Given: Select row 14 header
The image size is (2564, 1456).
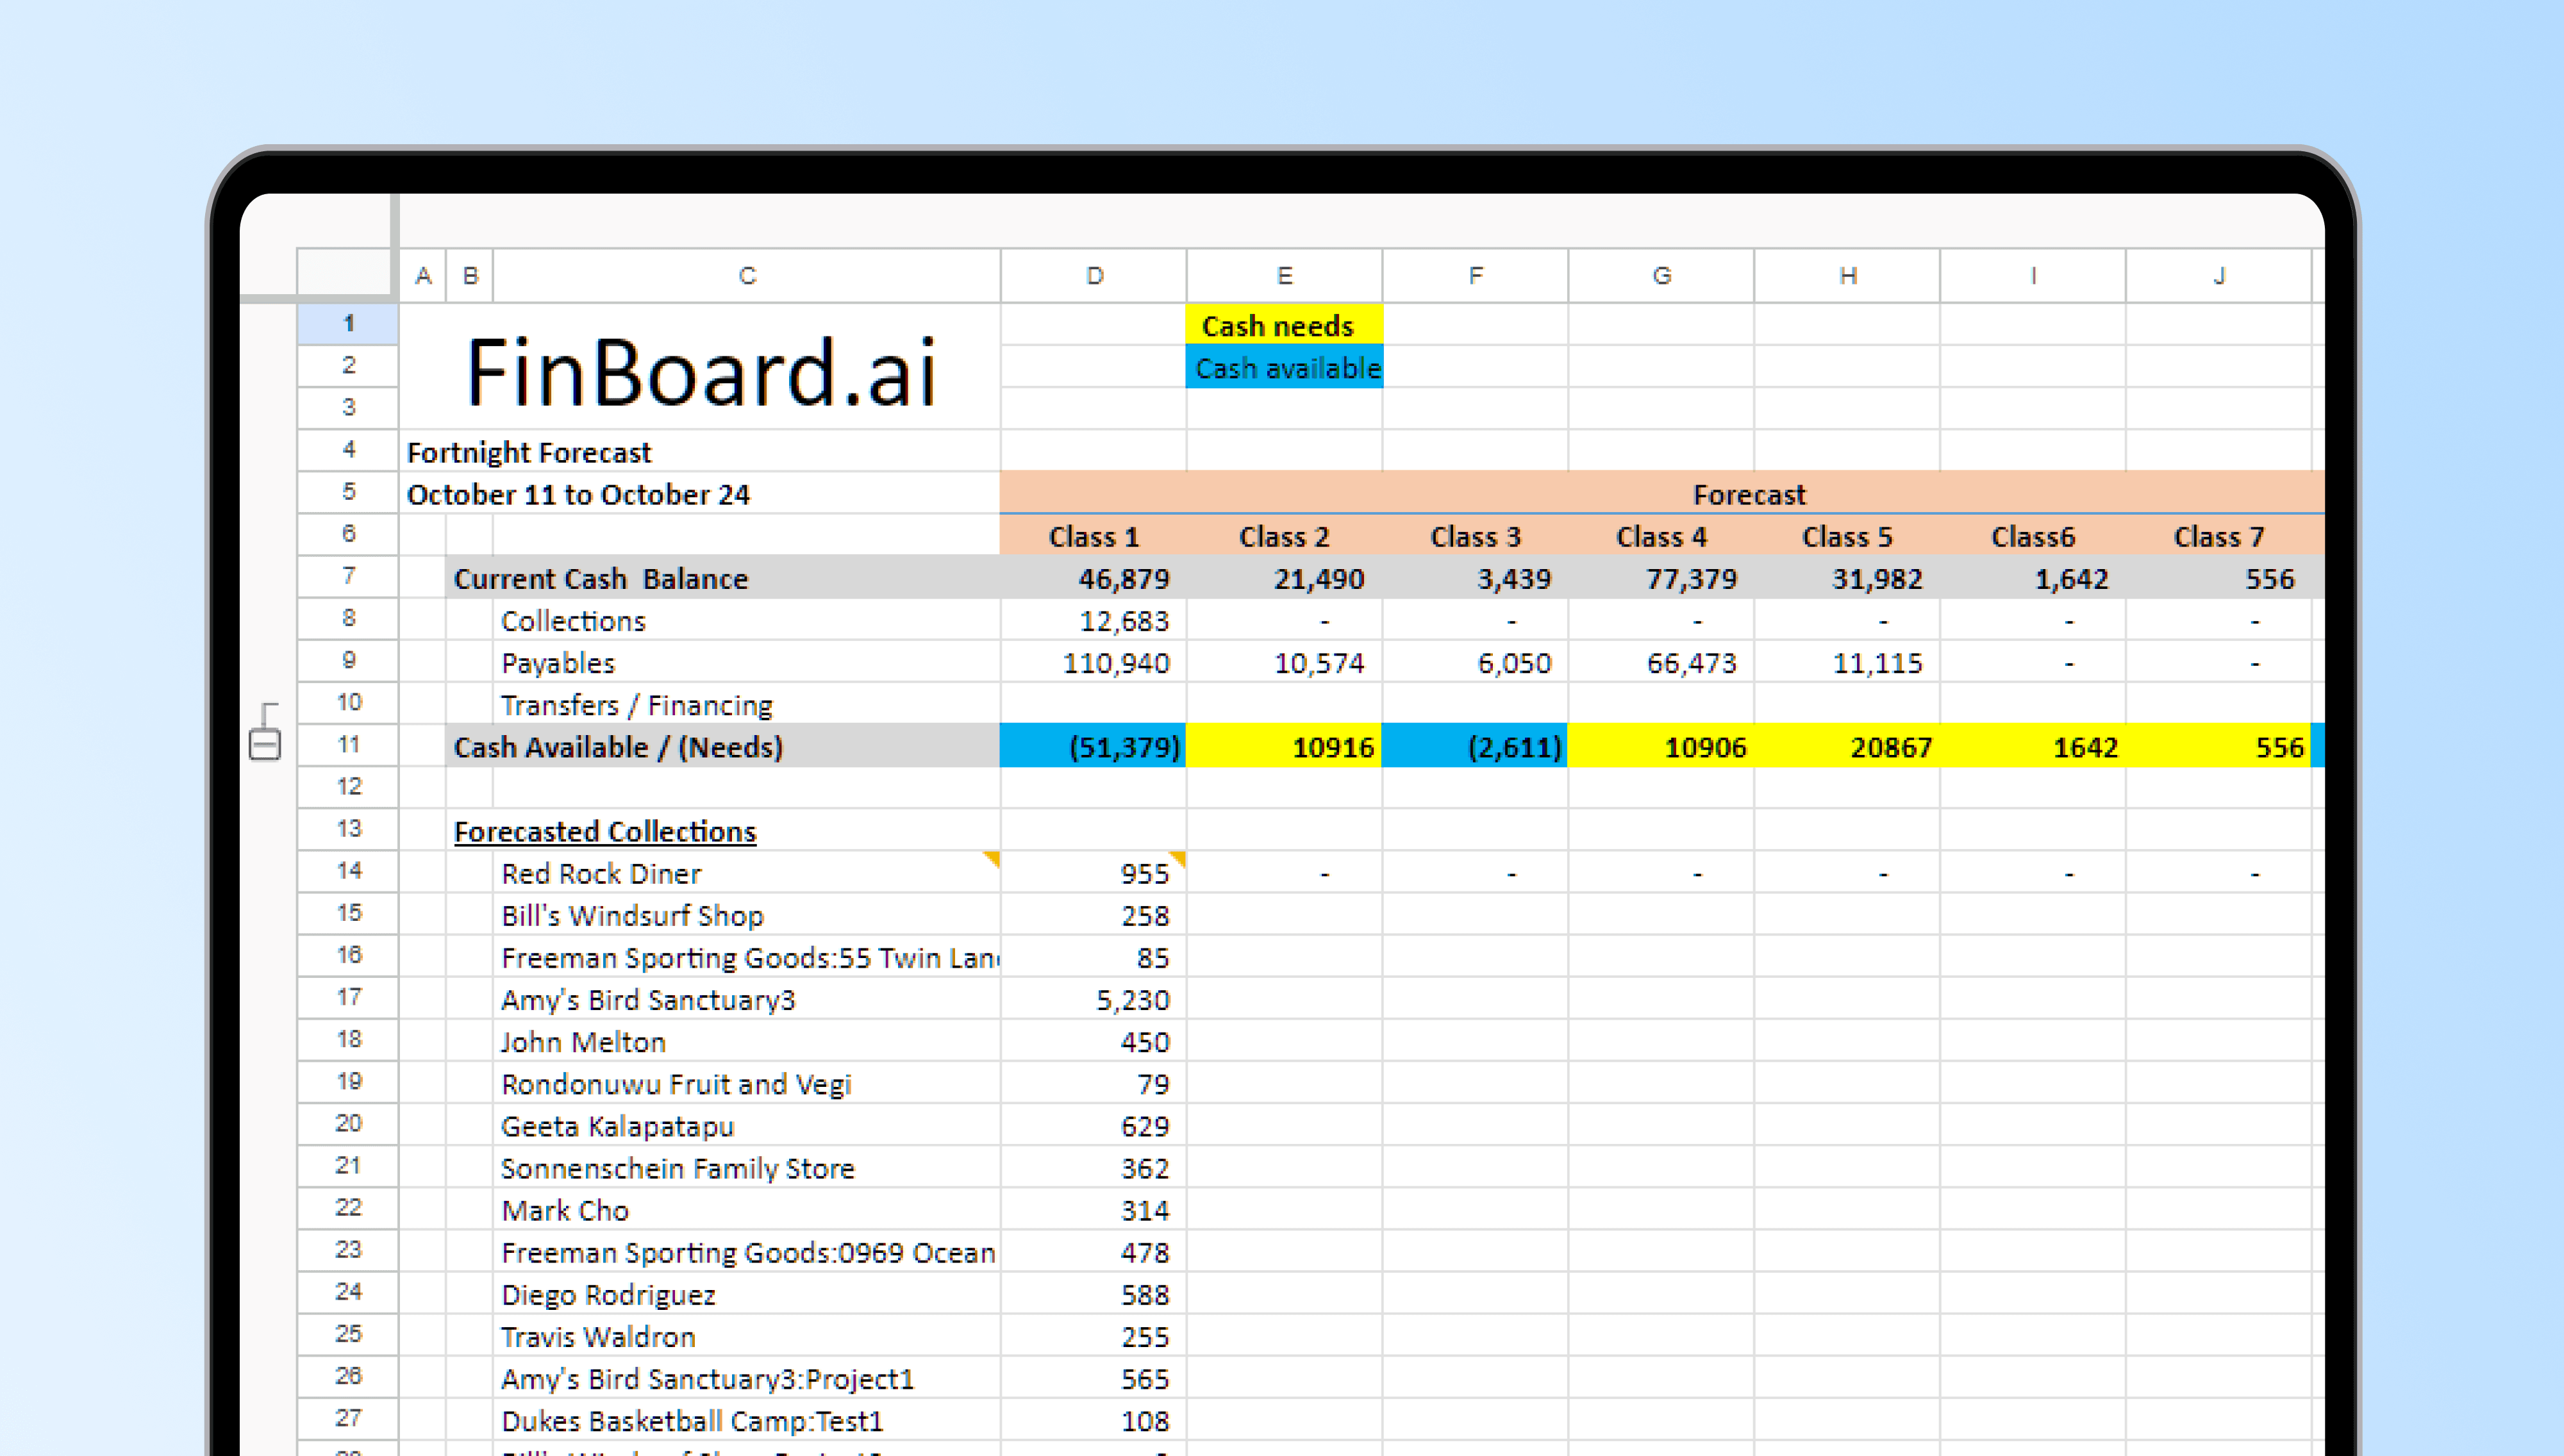Looking at the screenshot, I should 348,871.
